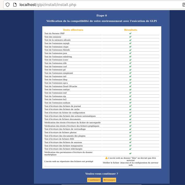
Task: Click the checkmark for extension exif
Action: 130,93
